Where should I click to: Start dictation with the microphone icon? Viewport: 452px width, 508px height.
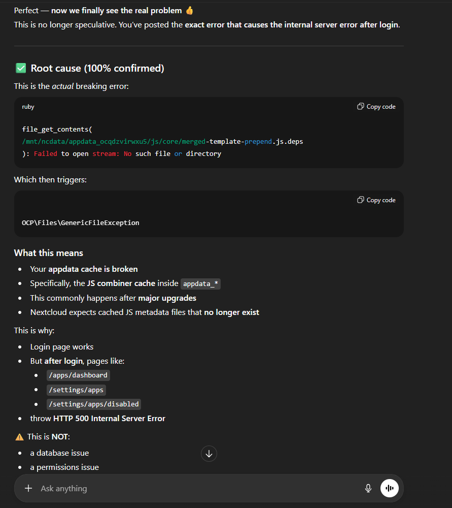click(x=368, y=488)
